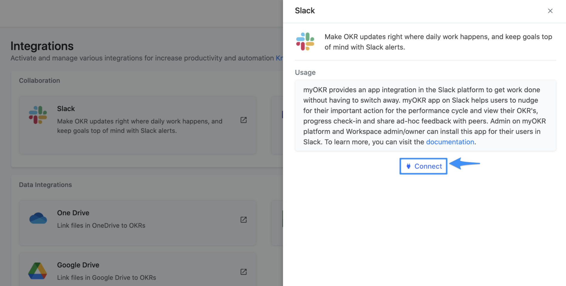566x286 pixels.
Task: Click the Data Integrations section heading
Action: click(45, 185)
